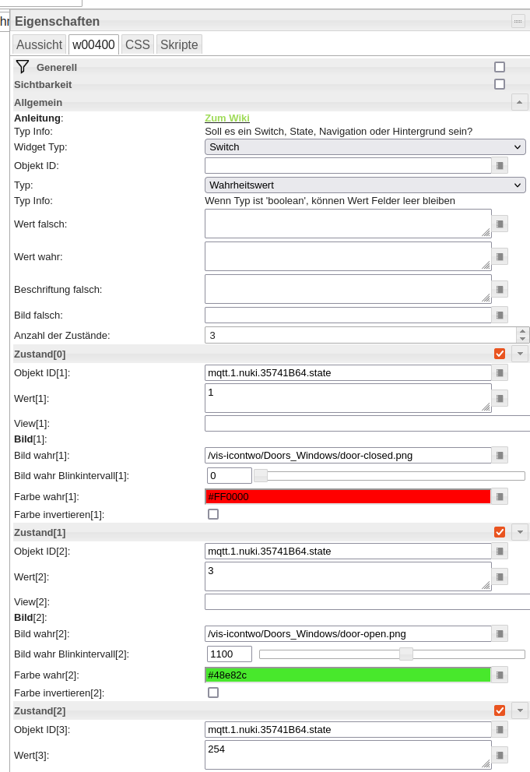The width and height of the screenshot is (530, 772).
Task: Enable Farbe invertieren[2] checkbox
Action: point(213,693)
